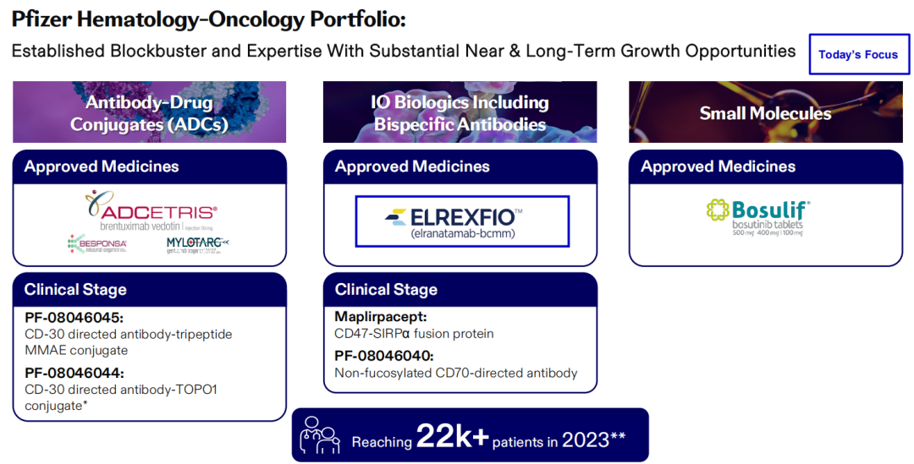Click the Antibody-Drug Conjugates banner image
The image size is (914, 464).
click(x=149, y=112)
